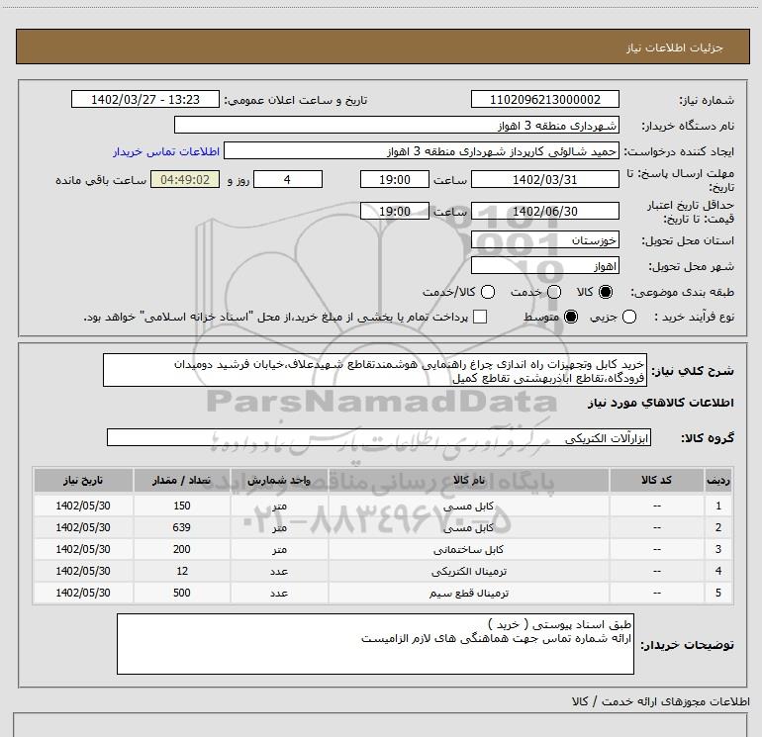
Task: Click the واحد شمارش column header
Action: (279, 480)
